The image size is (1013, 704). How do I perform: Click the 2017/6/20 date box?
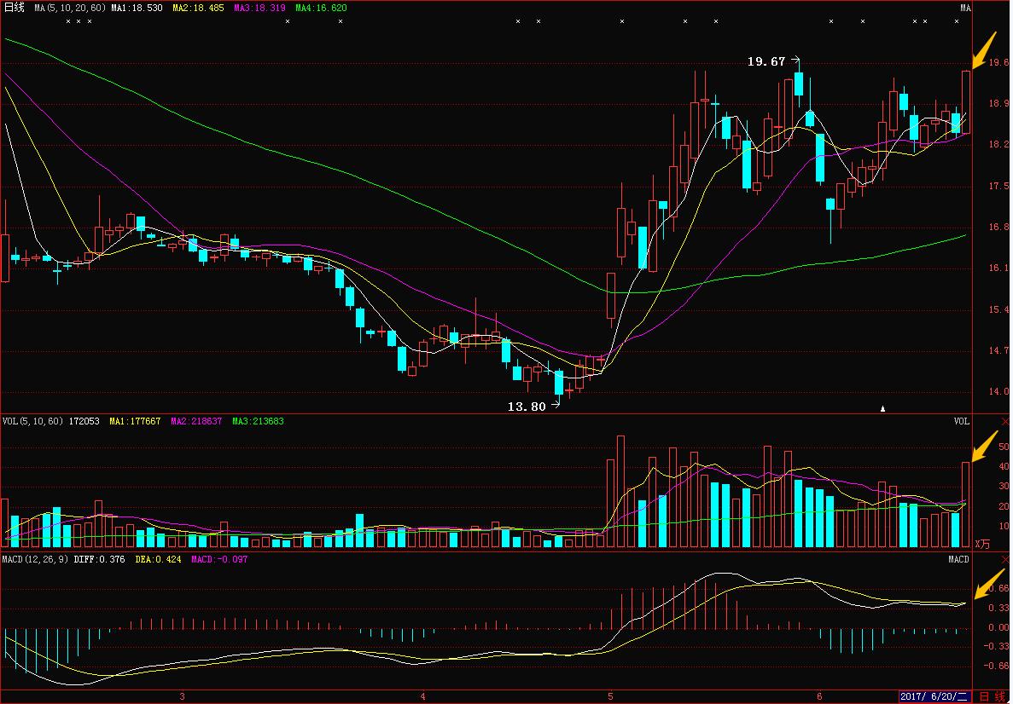pyautogui.click(x=934, y=696)
